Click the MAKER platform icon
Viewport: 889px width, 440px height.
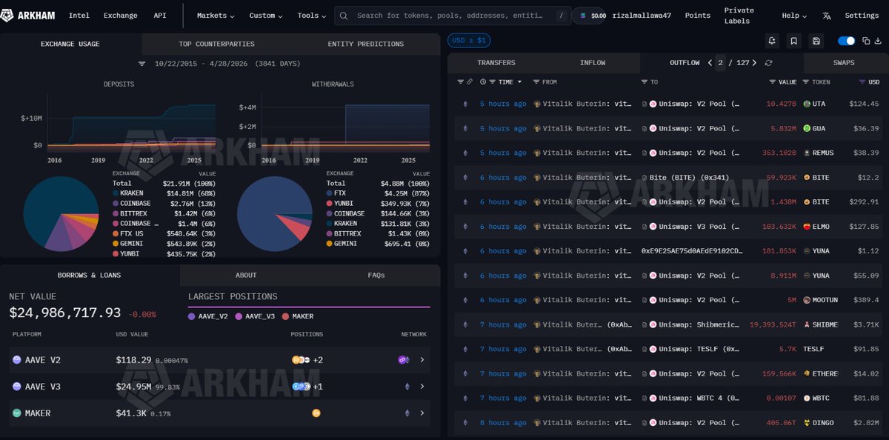click(16, 413)
